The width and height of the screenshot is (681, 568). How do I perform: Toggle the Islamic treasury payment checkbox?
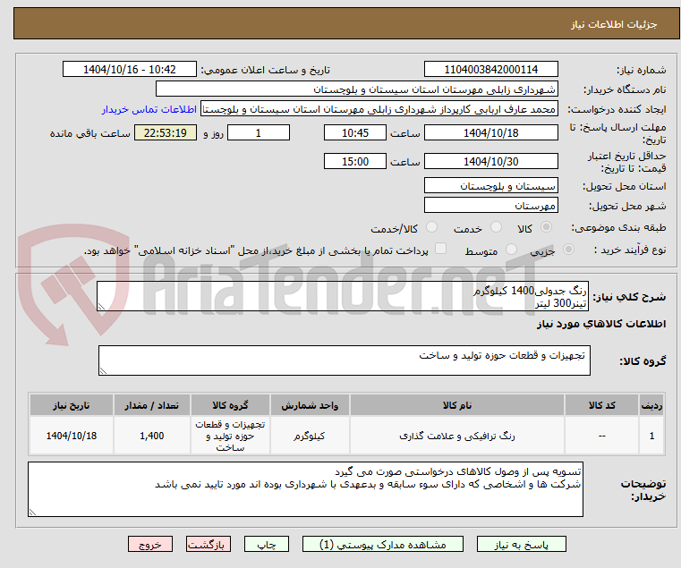[440, 249]
